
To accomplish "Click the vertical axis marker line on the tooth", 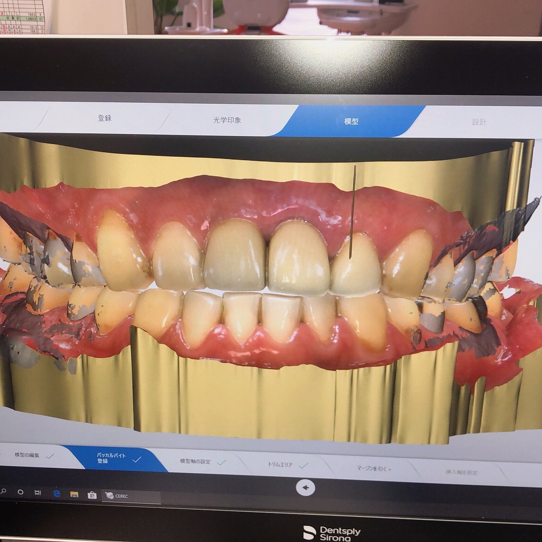I will point(352,212).
